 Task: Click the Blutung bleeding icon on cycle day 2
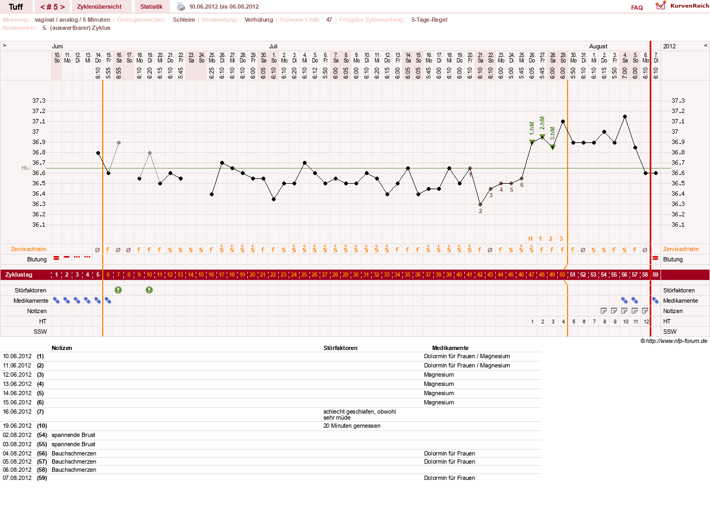[x=66, y=257]
